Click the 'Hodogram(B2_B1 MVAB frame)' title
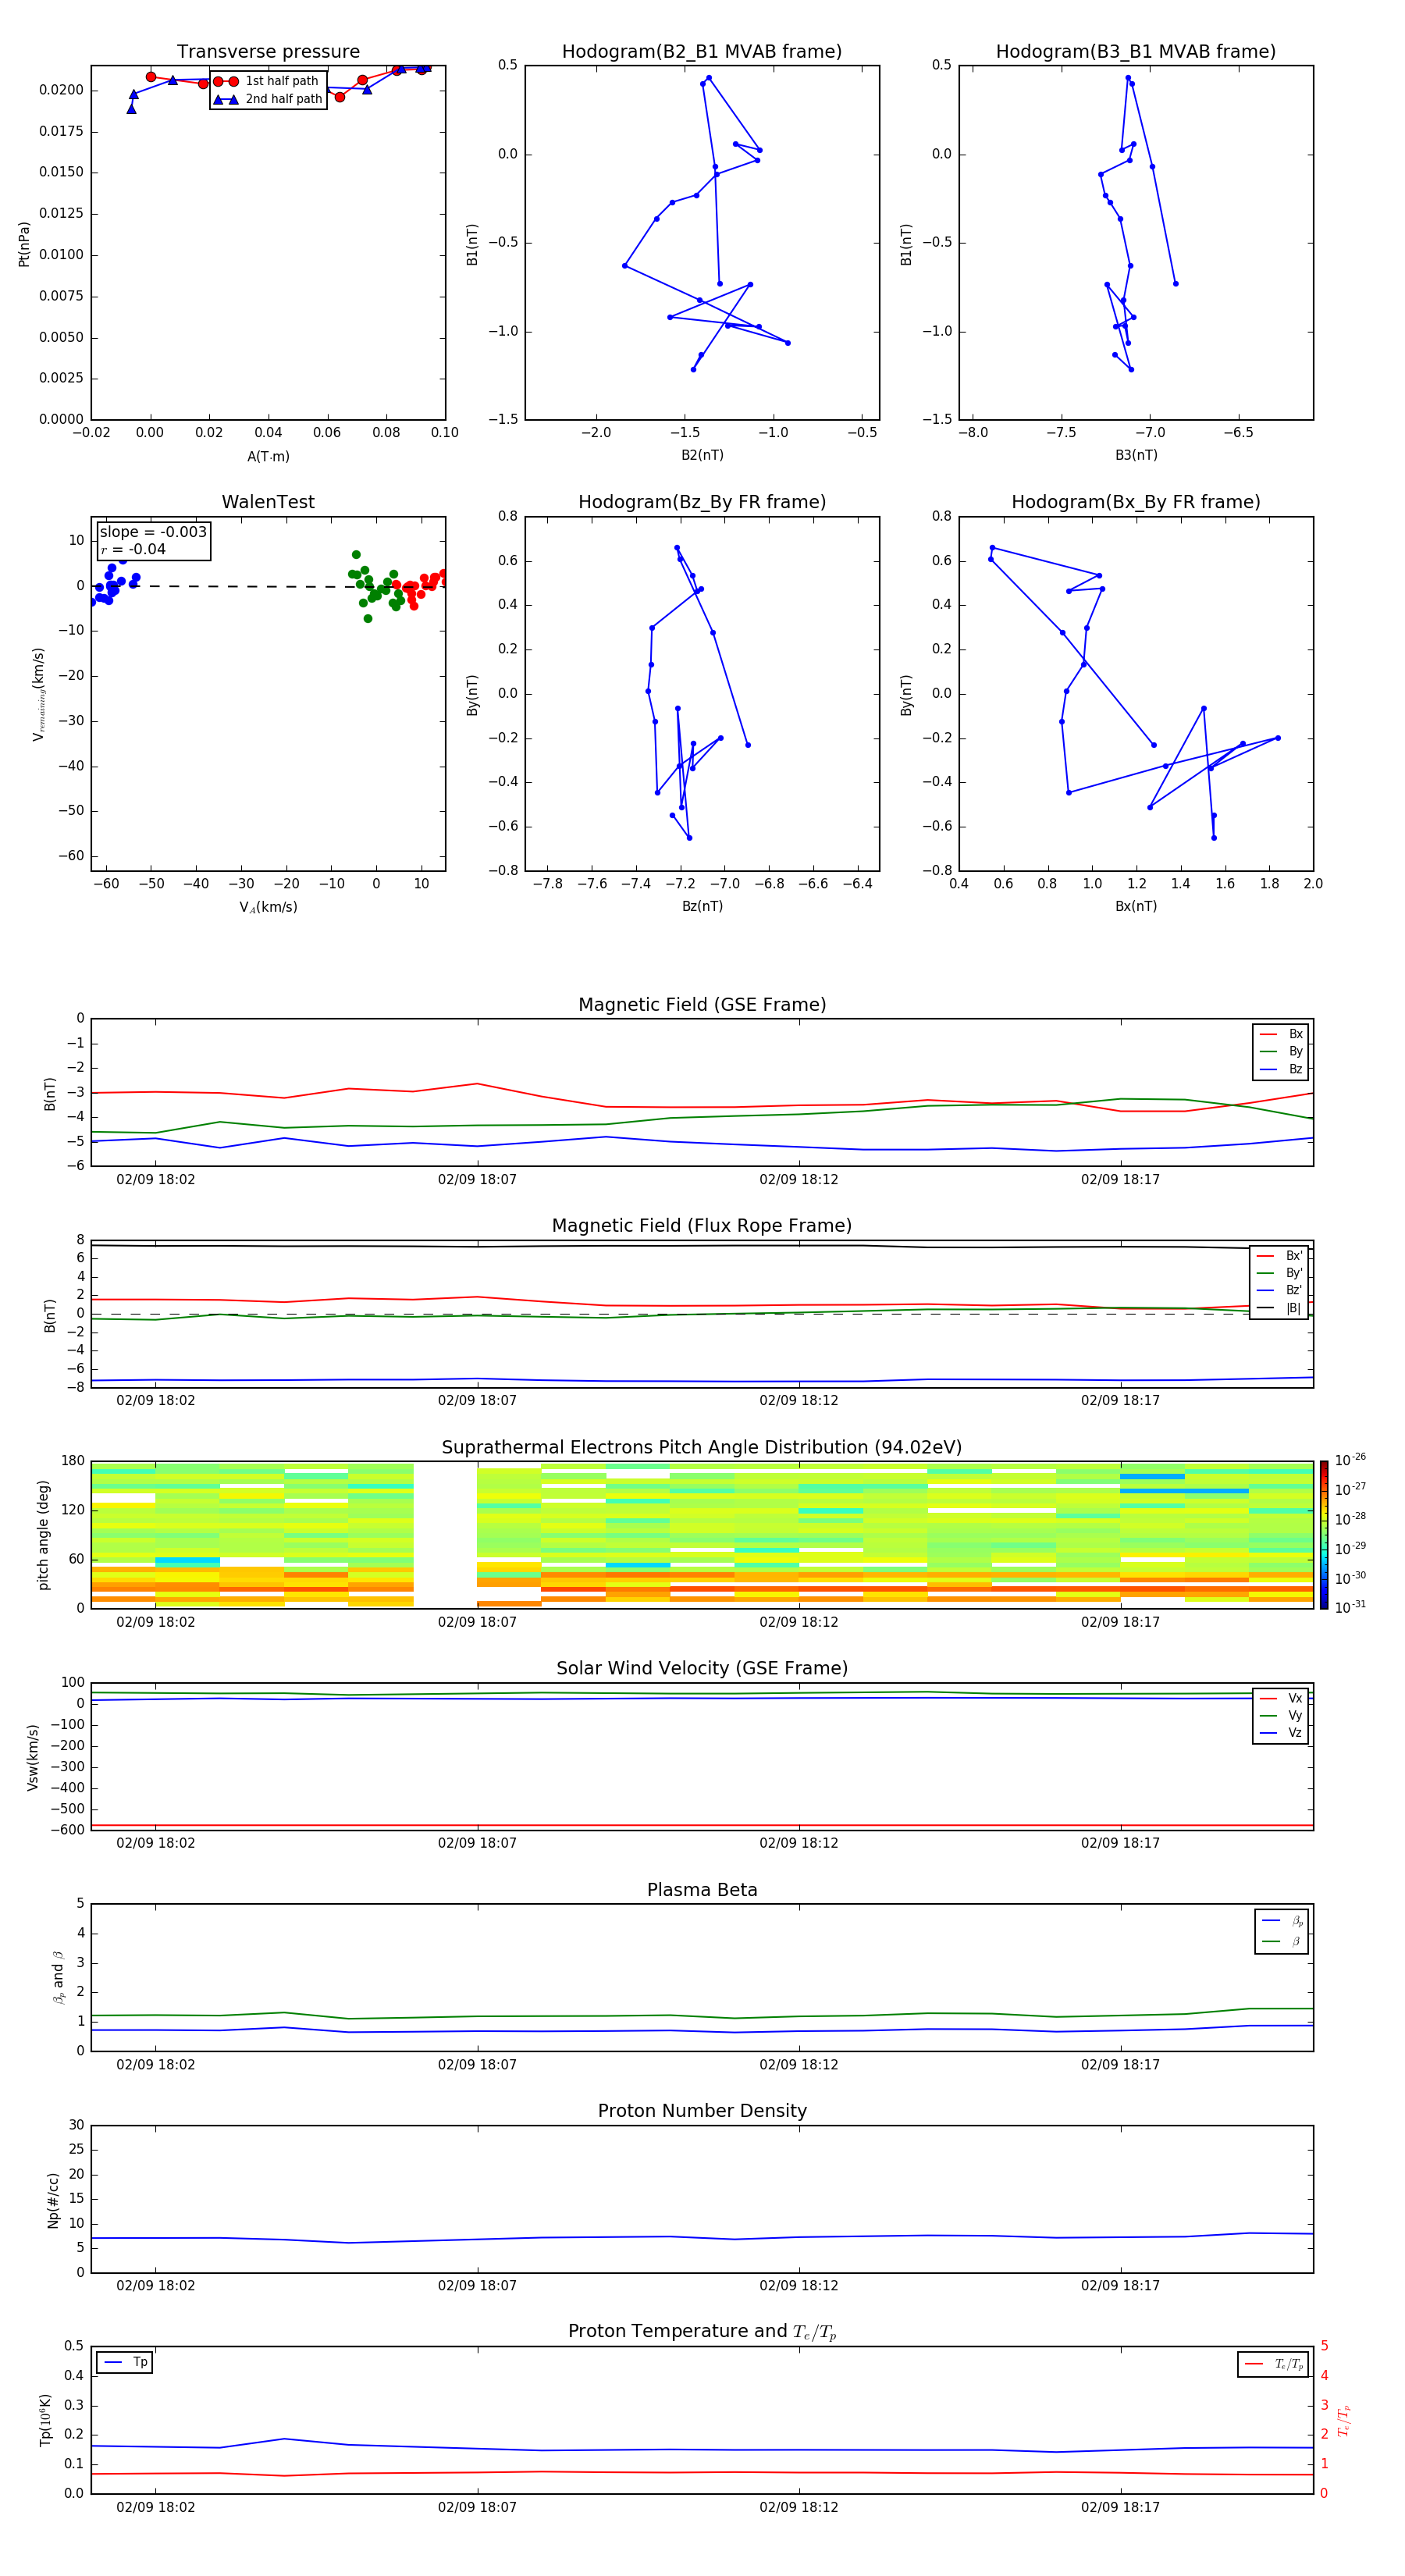This screenshot has width=1405, height=2576. tap(702, 52)
